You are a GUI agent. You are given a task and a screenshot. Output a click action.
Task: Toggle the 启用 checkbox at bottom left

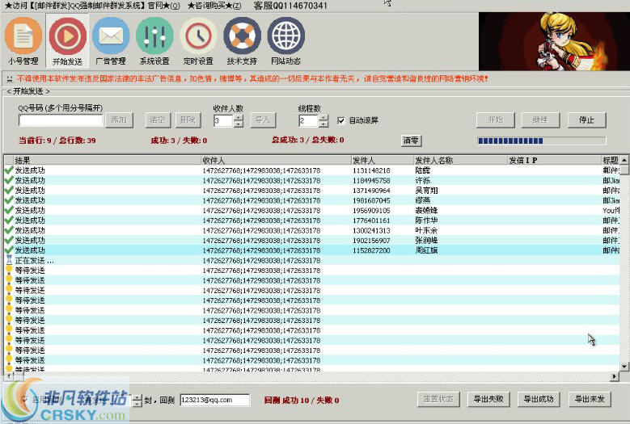pyautogui.click(x=25, y=400)
